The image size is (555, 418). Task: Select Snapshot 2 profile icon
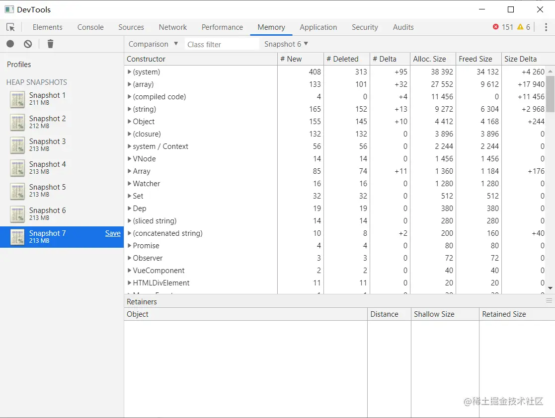(x=17, y=122)
